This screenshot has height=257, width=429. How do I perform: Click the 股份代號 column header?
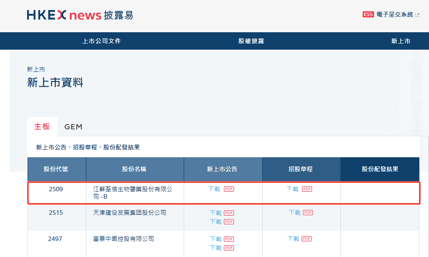click(57, 169)
